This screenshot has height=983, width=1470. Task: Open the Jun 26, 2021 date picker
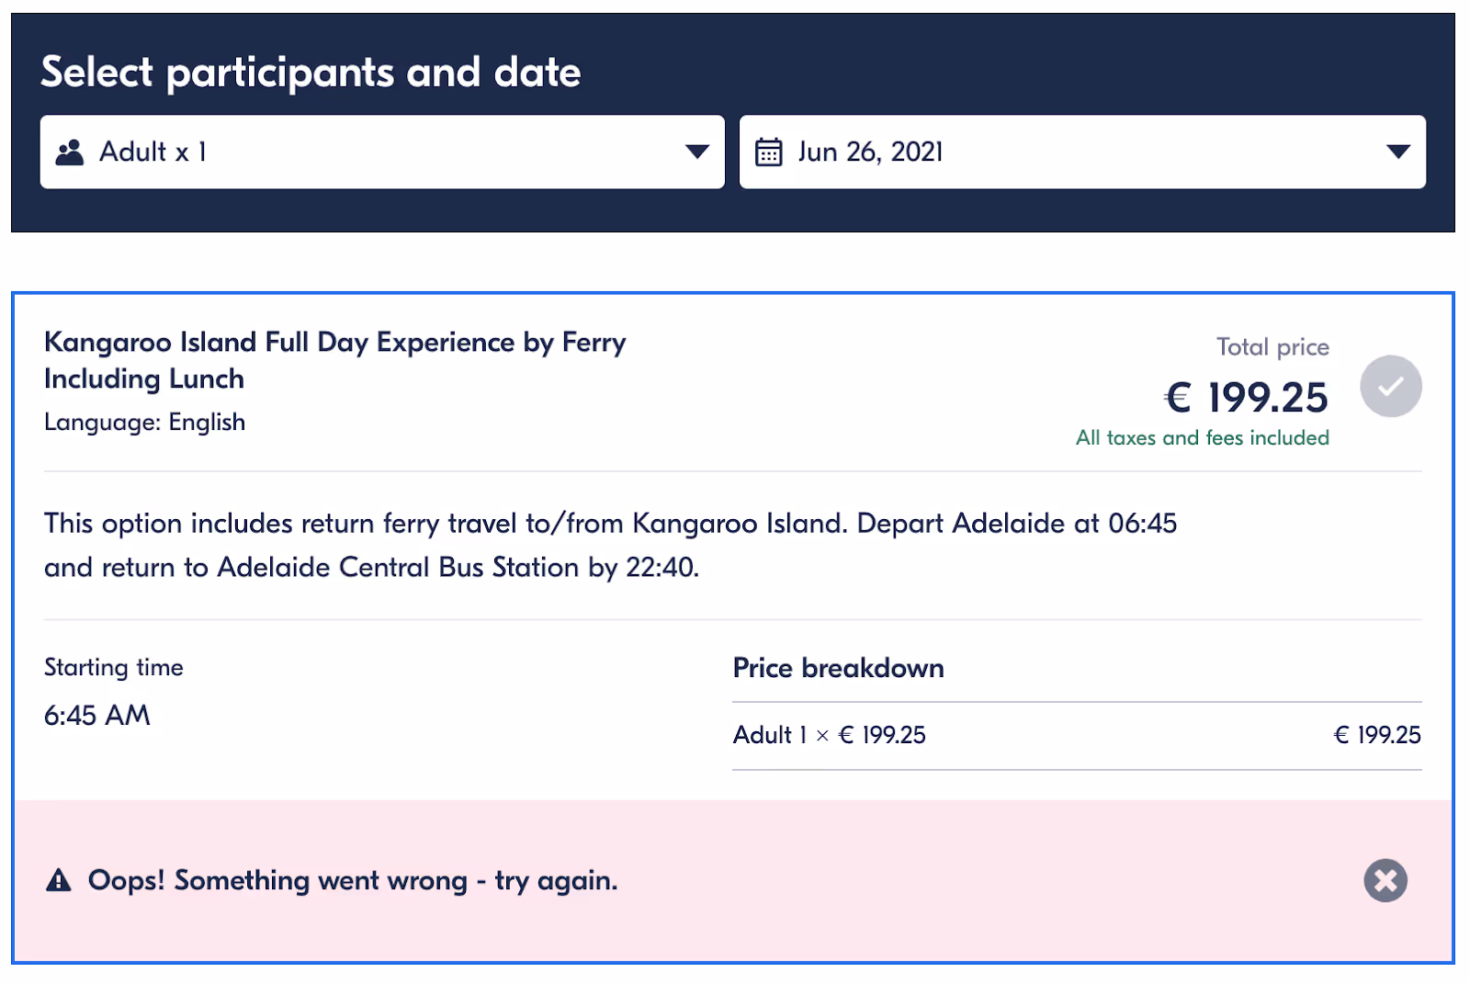(x=1082, y=152)
